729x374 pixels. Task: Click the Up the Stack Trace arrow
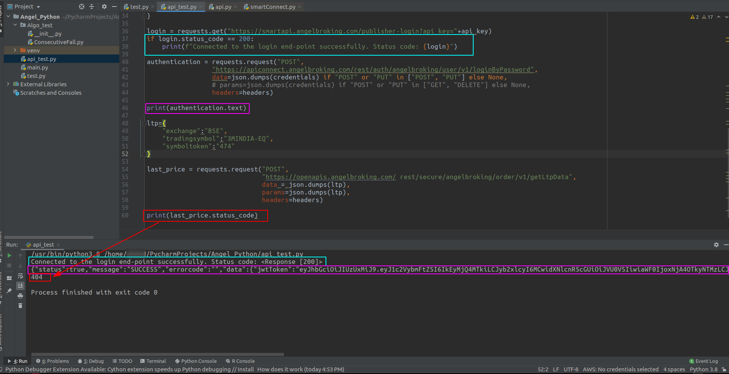(x=20, y=255)
